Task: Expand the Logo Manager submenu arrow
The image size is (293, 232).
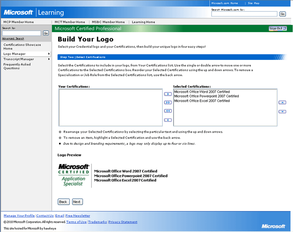Action: (49, 54)
